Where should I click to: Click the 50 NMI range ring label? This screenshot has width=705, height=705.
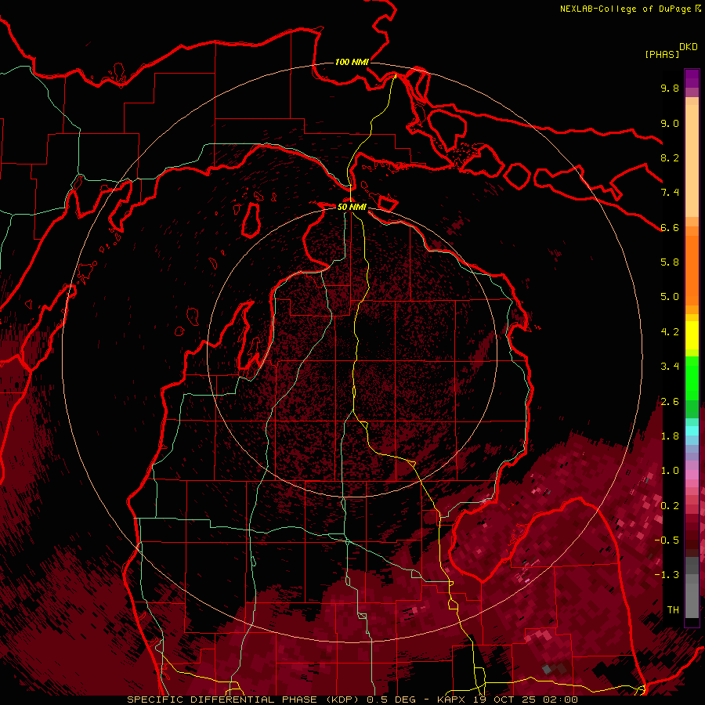click(352, 207)
